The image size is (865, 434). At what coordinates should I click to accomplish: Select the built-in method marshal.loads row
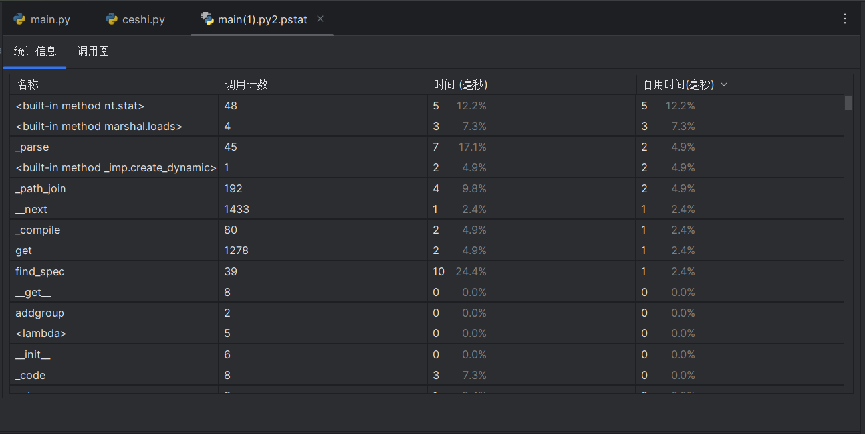coord(98,126)
